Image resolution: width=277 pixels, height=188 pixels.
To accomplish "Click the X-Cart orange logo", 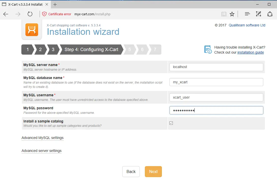I will pos(32,30).
